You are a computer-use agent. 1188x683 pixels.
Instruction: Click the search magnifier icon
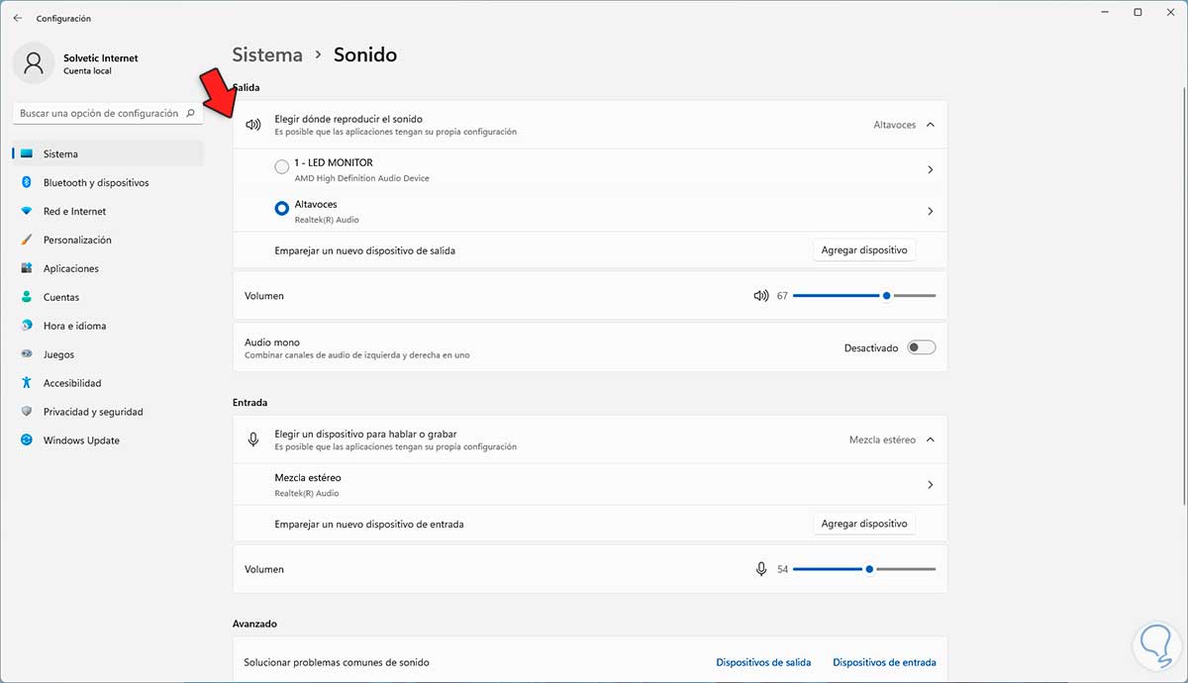point(191,114)
